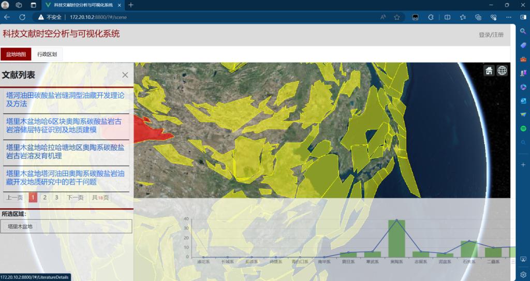The image size is (530, 281).
Task: Click the 奥陶系 bar in the chart
Action: tap(396, 238)
